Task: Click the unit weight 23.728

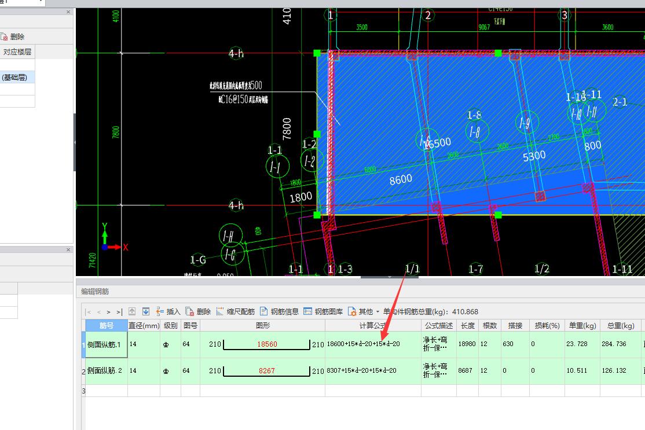Action: pyautogui.click(x=577, y=344)
